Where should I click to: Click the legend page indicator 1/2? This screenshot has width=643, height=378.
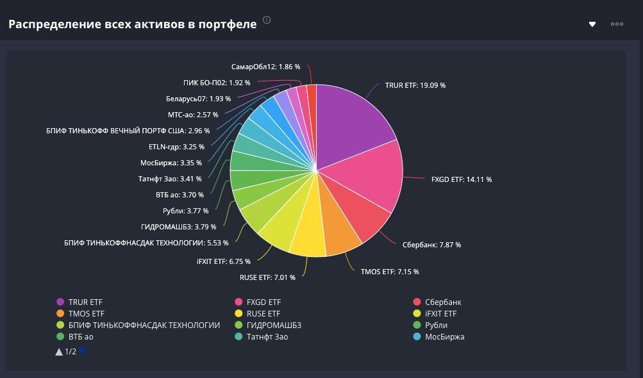(x=71, y=351)
